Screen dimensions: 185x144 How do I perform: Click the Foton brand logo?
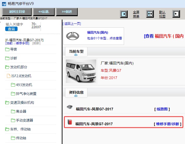(x=72, y=36)
